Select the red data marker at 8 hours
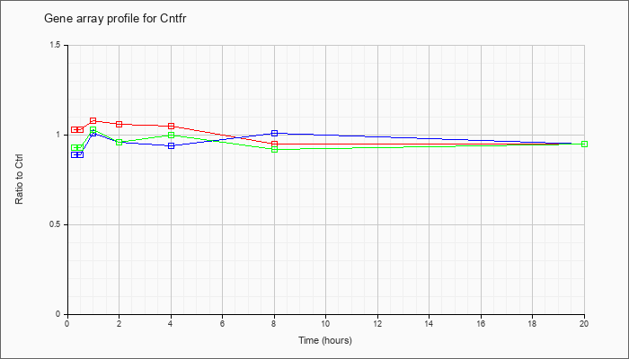 [275, 144]
